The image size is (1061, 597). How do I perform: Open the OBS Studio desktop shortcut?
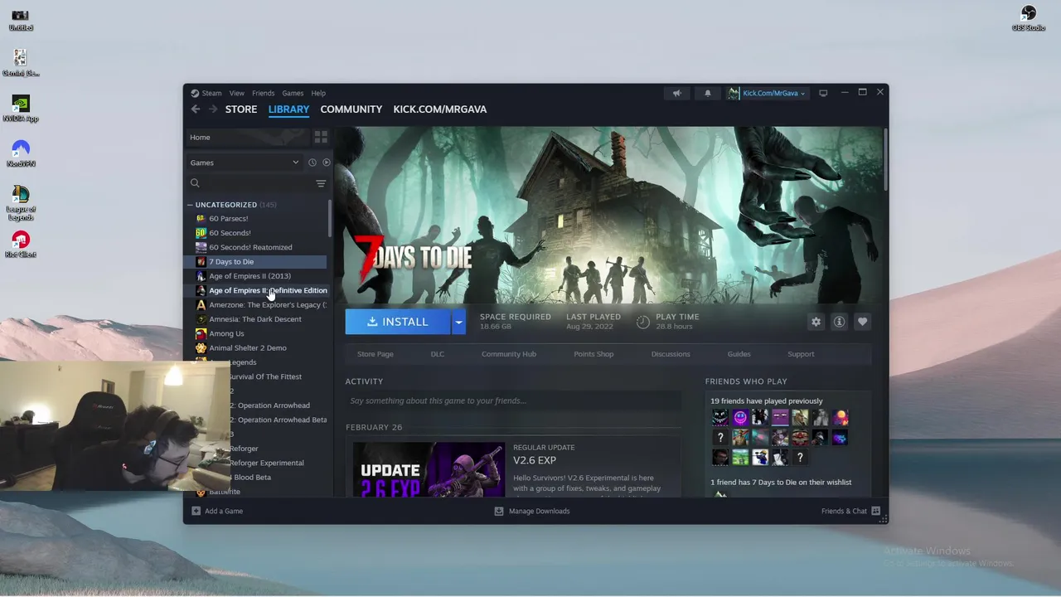tap(1029, 17)
